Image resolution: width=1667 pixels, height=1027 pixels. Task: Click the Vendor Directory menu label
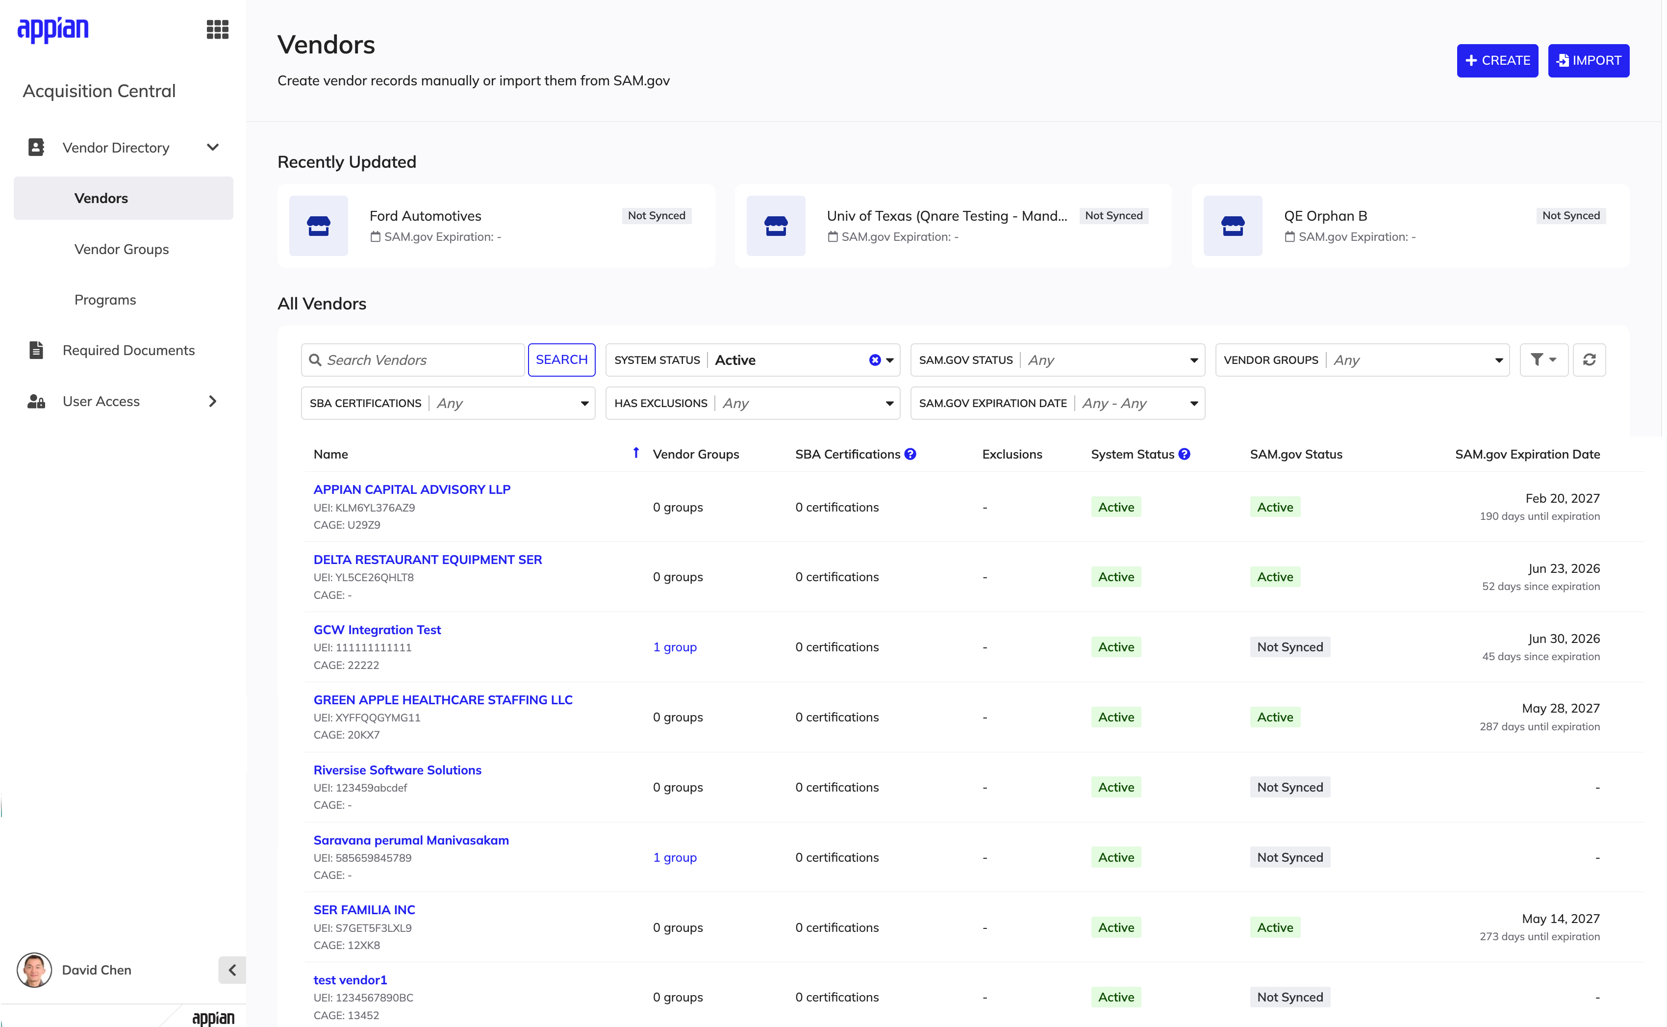tap(116, 148)
